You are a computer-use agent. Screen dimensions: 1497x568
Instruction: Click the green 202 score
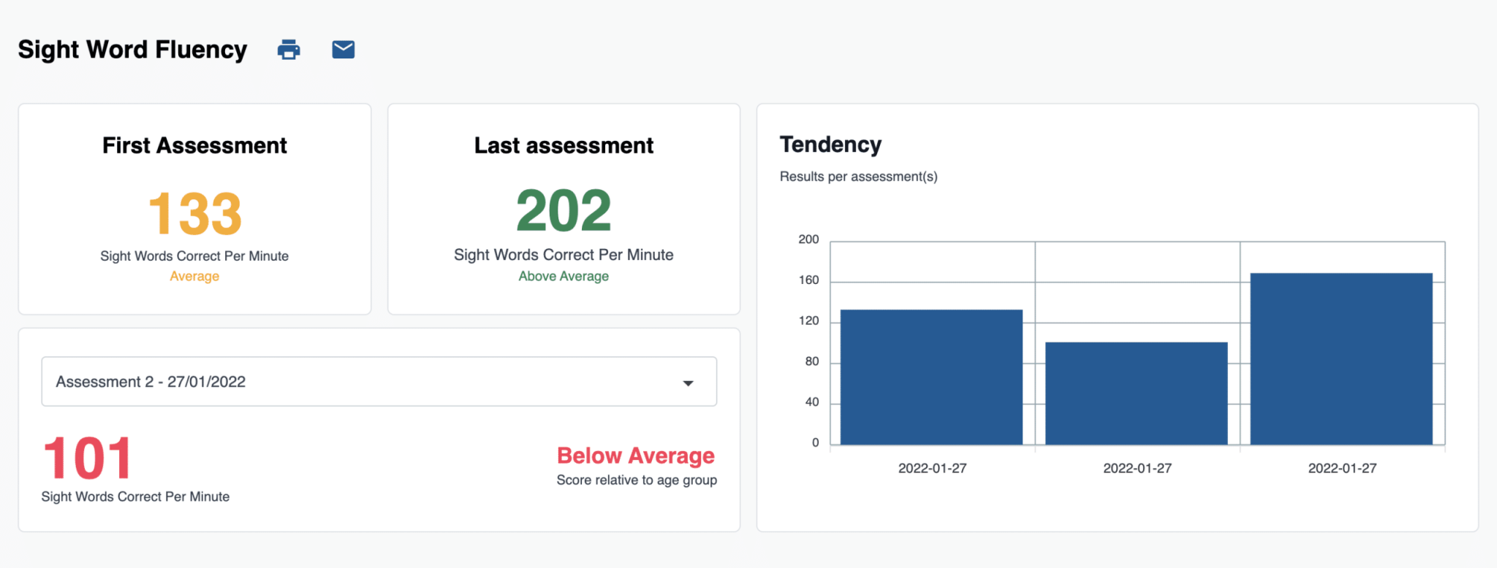[x=564, y=211]
